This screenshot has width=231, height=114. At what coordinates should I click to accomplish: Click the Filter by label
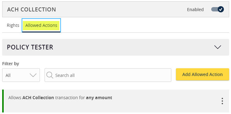pyautogui.click(x=11, y=64)
